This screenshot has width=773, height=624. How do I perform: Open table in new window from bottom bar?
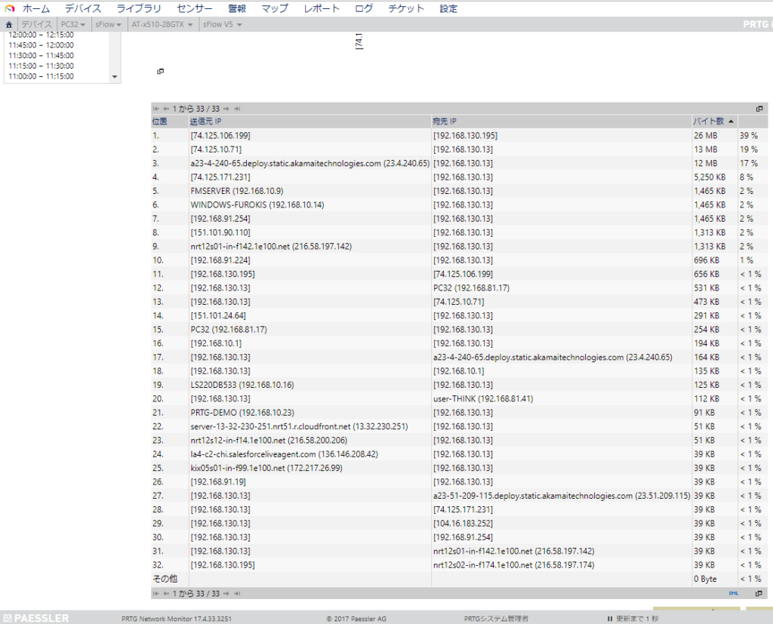click(759, 593)
